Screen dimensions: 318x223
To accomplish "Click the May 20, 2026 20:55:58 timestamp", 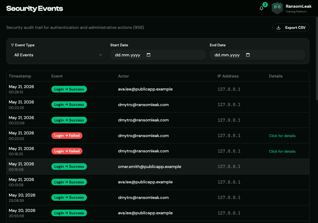I will tap(22, 213).
